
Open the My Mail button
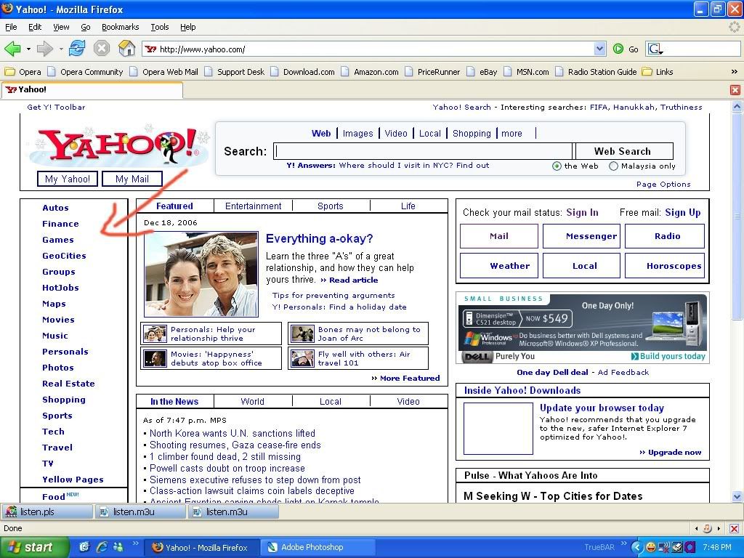pos(132,179)
